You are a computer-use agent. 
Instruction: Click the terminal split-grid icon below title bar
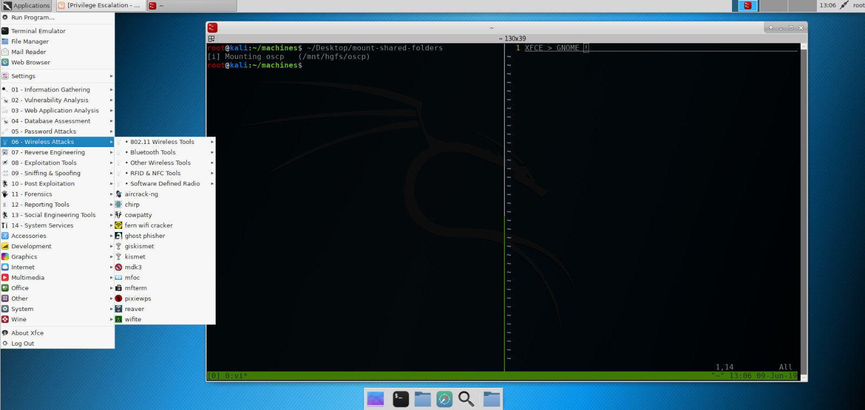point(211,38)
